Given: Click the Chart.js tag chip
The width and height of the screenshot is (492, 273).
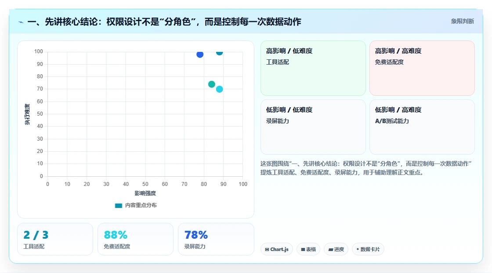Looking at the screenshot, I should pos(277,249).
